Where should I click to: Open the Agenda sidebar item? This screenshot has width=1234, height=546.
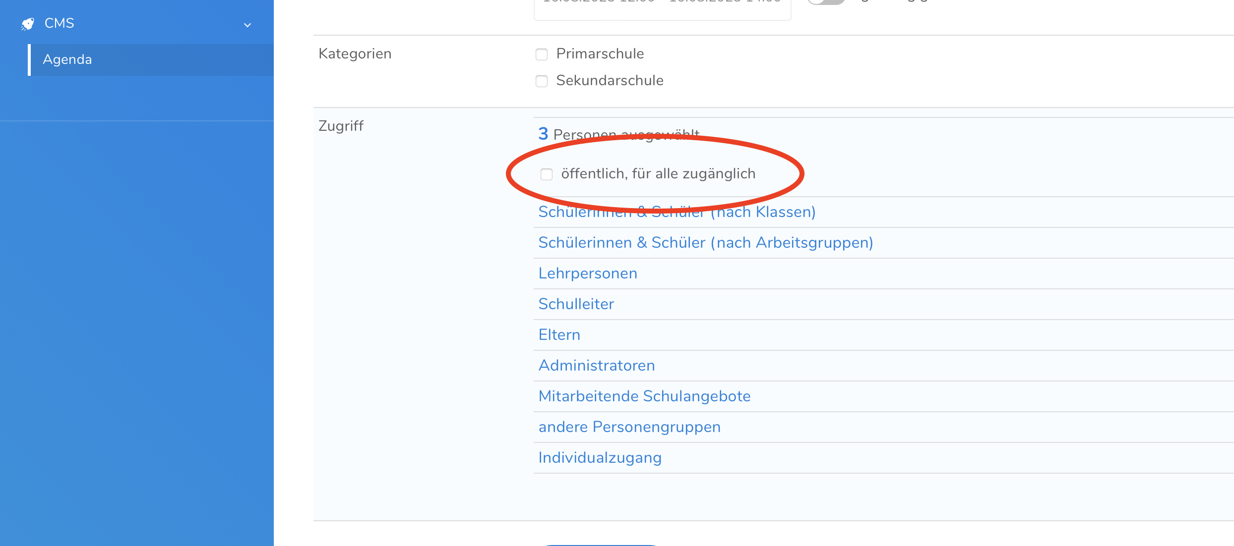(67, 59)
